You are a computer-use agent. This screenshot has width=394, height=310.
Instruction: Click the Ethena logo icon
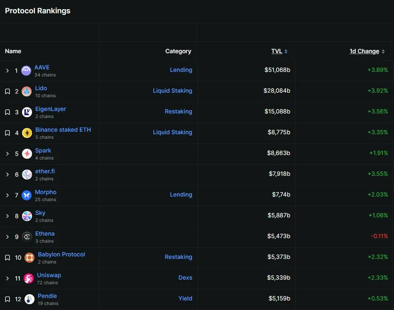[27, 236]
